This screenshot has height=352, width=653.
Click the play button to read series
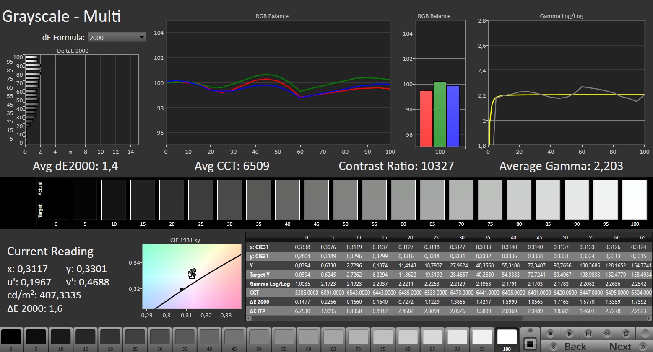569,334
